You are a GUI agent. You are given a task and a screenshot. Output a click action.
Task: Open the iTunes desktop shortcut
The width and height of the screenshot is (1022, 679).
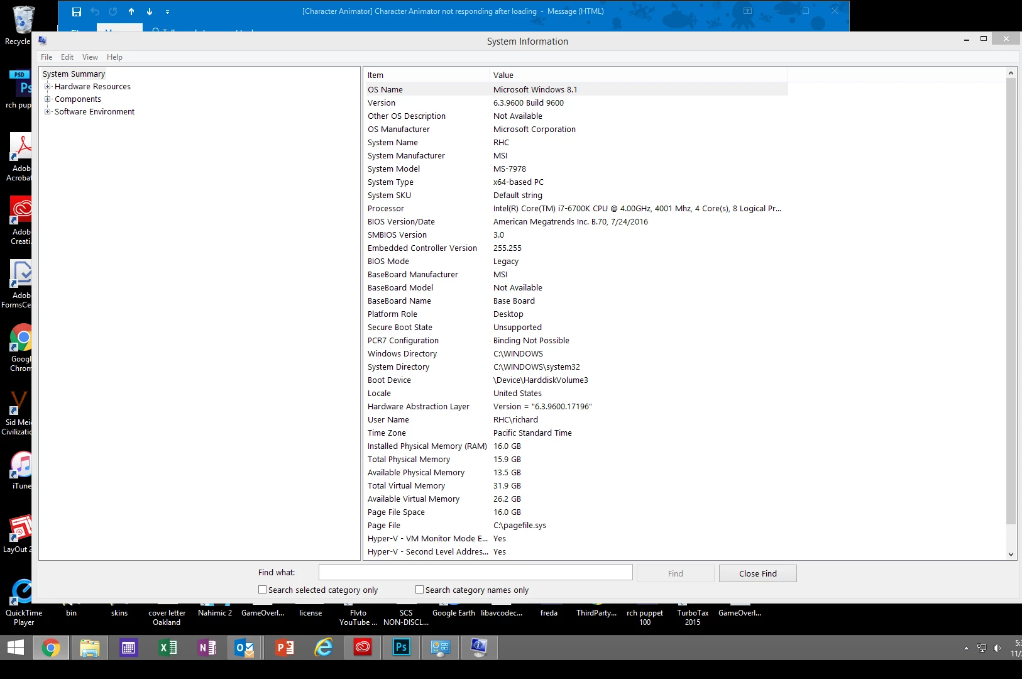[21, 470]
